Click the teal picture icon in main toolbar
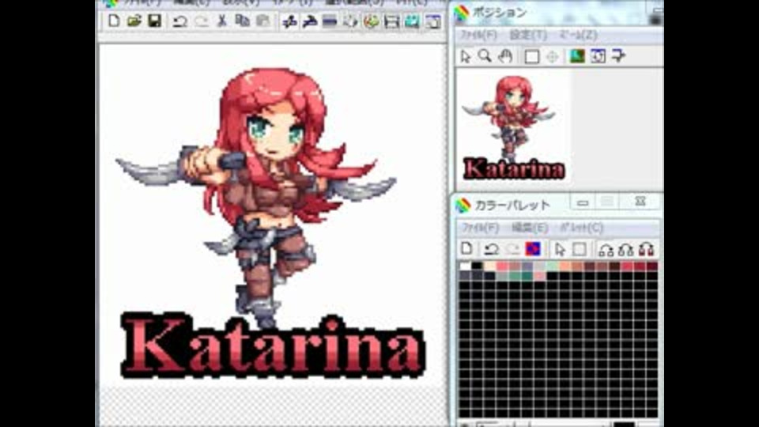759x427 pixels. tap(412, 21)
